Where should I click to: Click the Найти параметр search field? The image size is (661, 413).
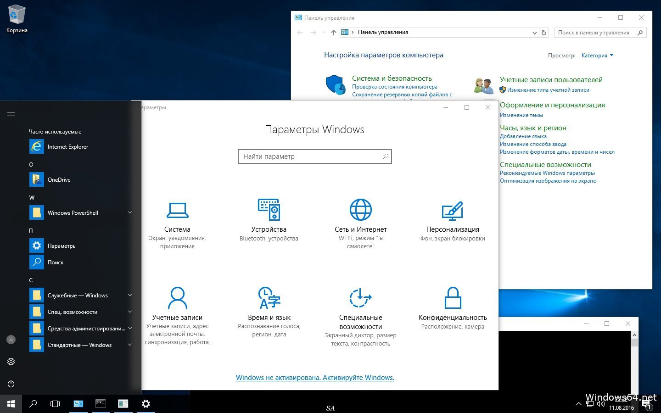(315, 156)
